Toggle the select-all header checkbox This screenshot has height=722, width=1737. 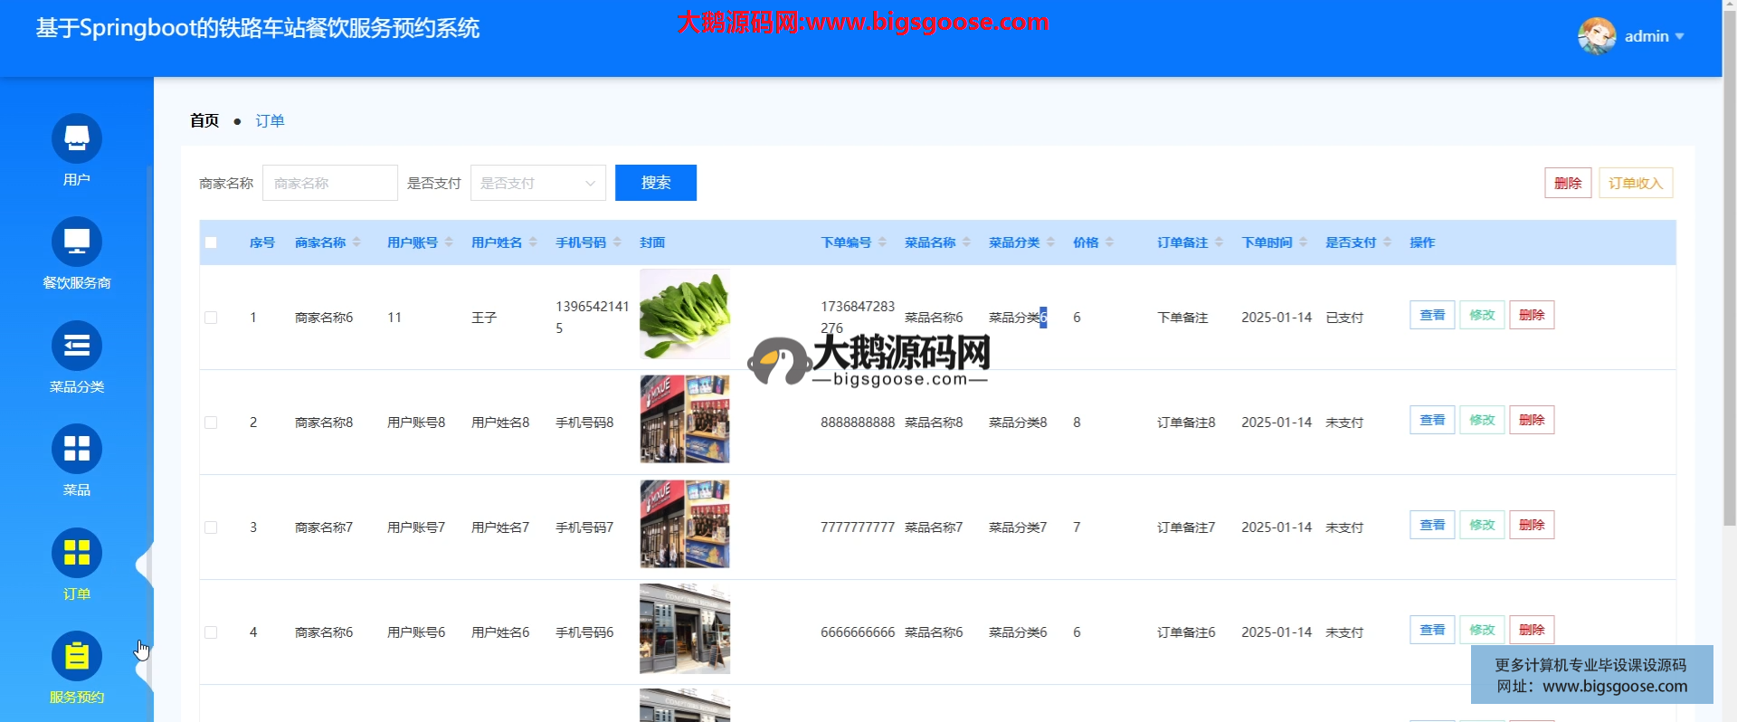211,242
